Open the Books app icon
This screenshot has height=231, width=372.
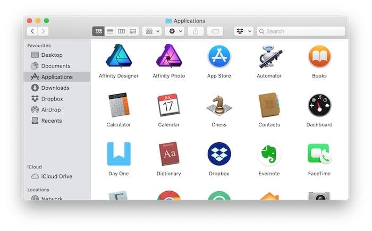(x=319, y=56)
